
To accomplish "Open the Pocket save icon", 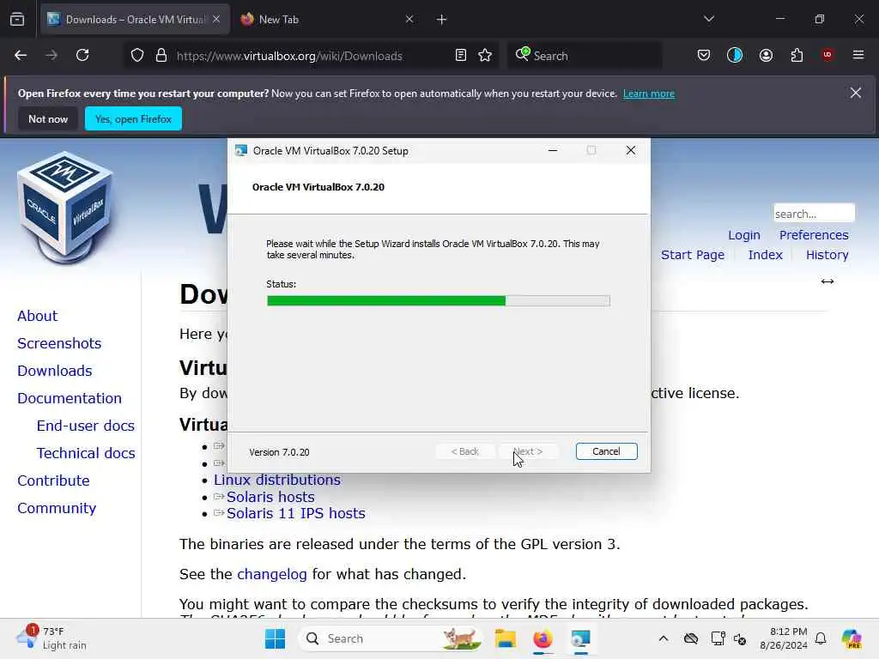I will point(704,55).
